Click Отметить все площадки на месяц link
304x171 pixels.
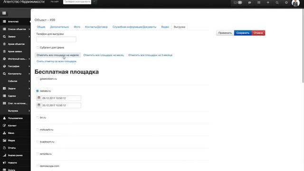[104, 55]
